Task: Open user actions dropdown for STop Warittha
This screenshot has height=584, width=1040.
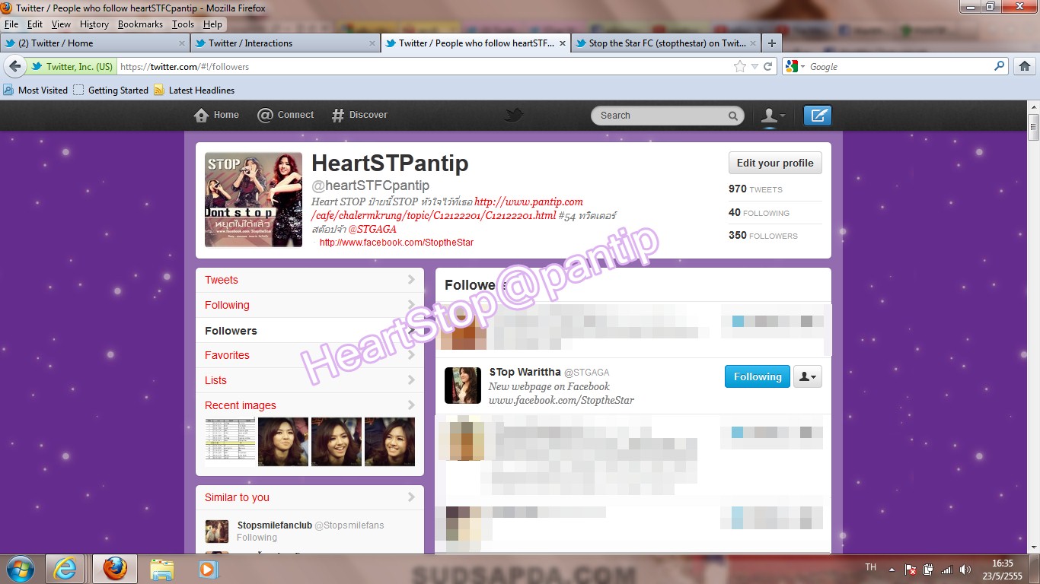Action: tap(808, 376)
